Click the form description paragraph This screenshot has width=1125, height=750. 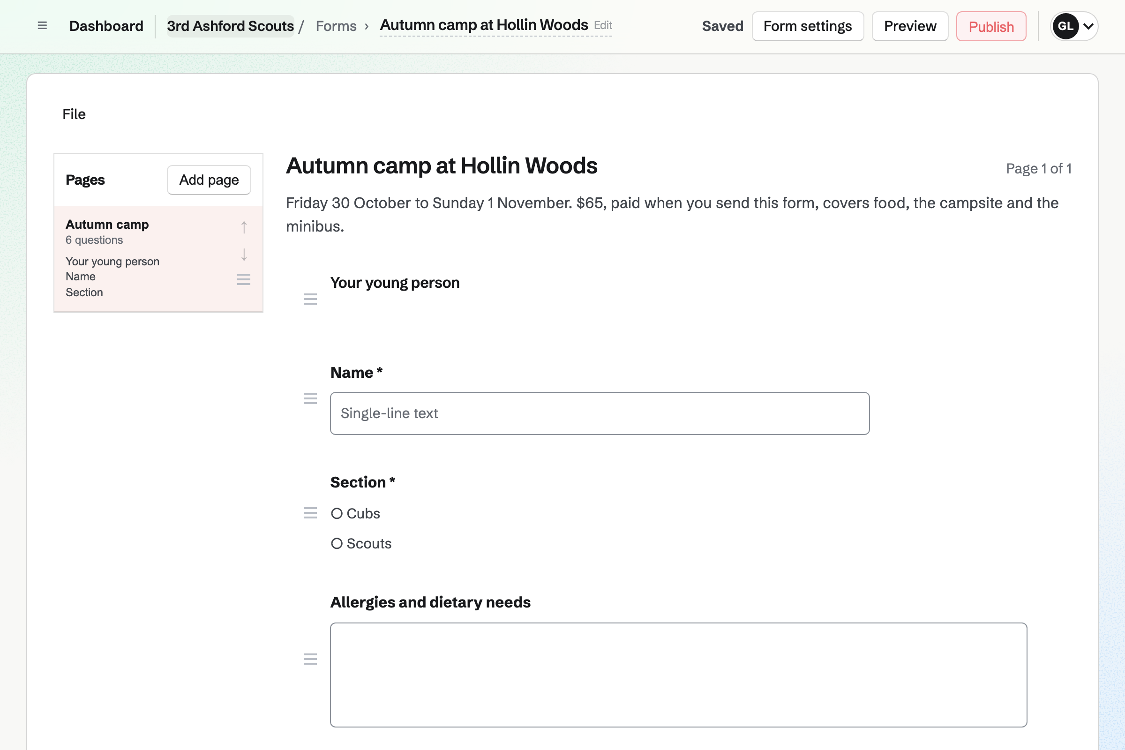(x=672, y=214)
